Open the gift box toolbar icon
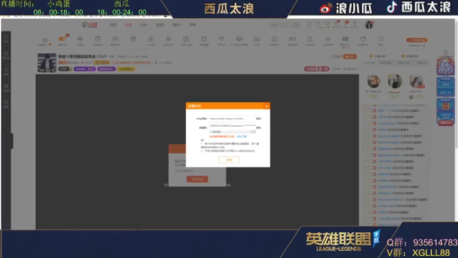 tap(133, 38)
